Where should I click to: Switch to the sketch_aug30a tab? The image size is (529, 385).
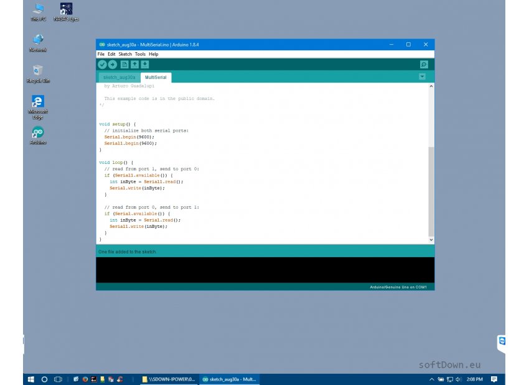[x=119, y=78]
